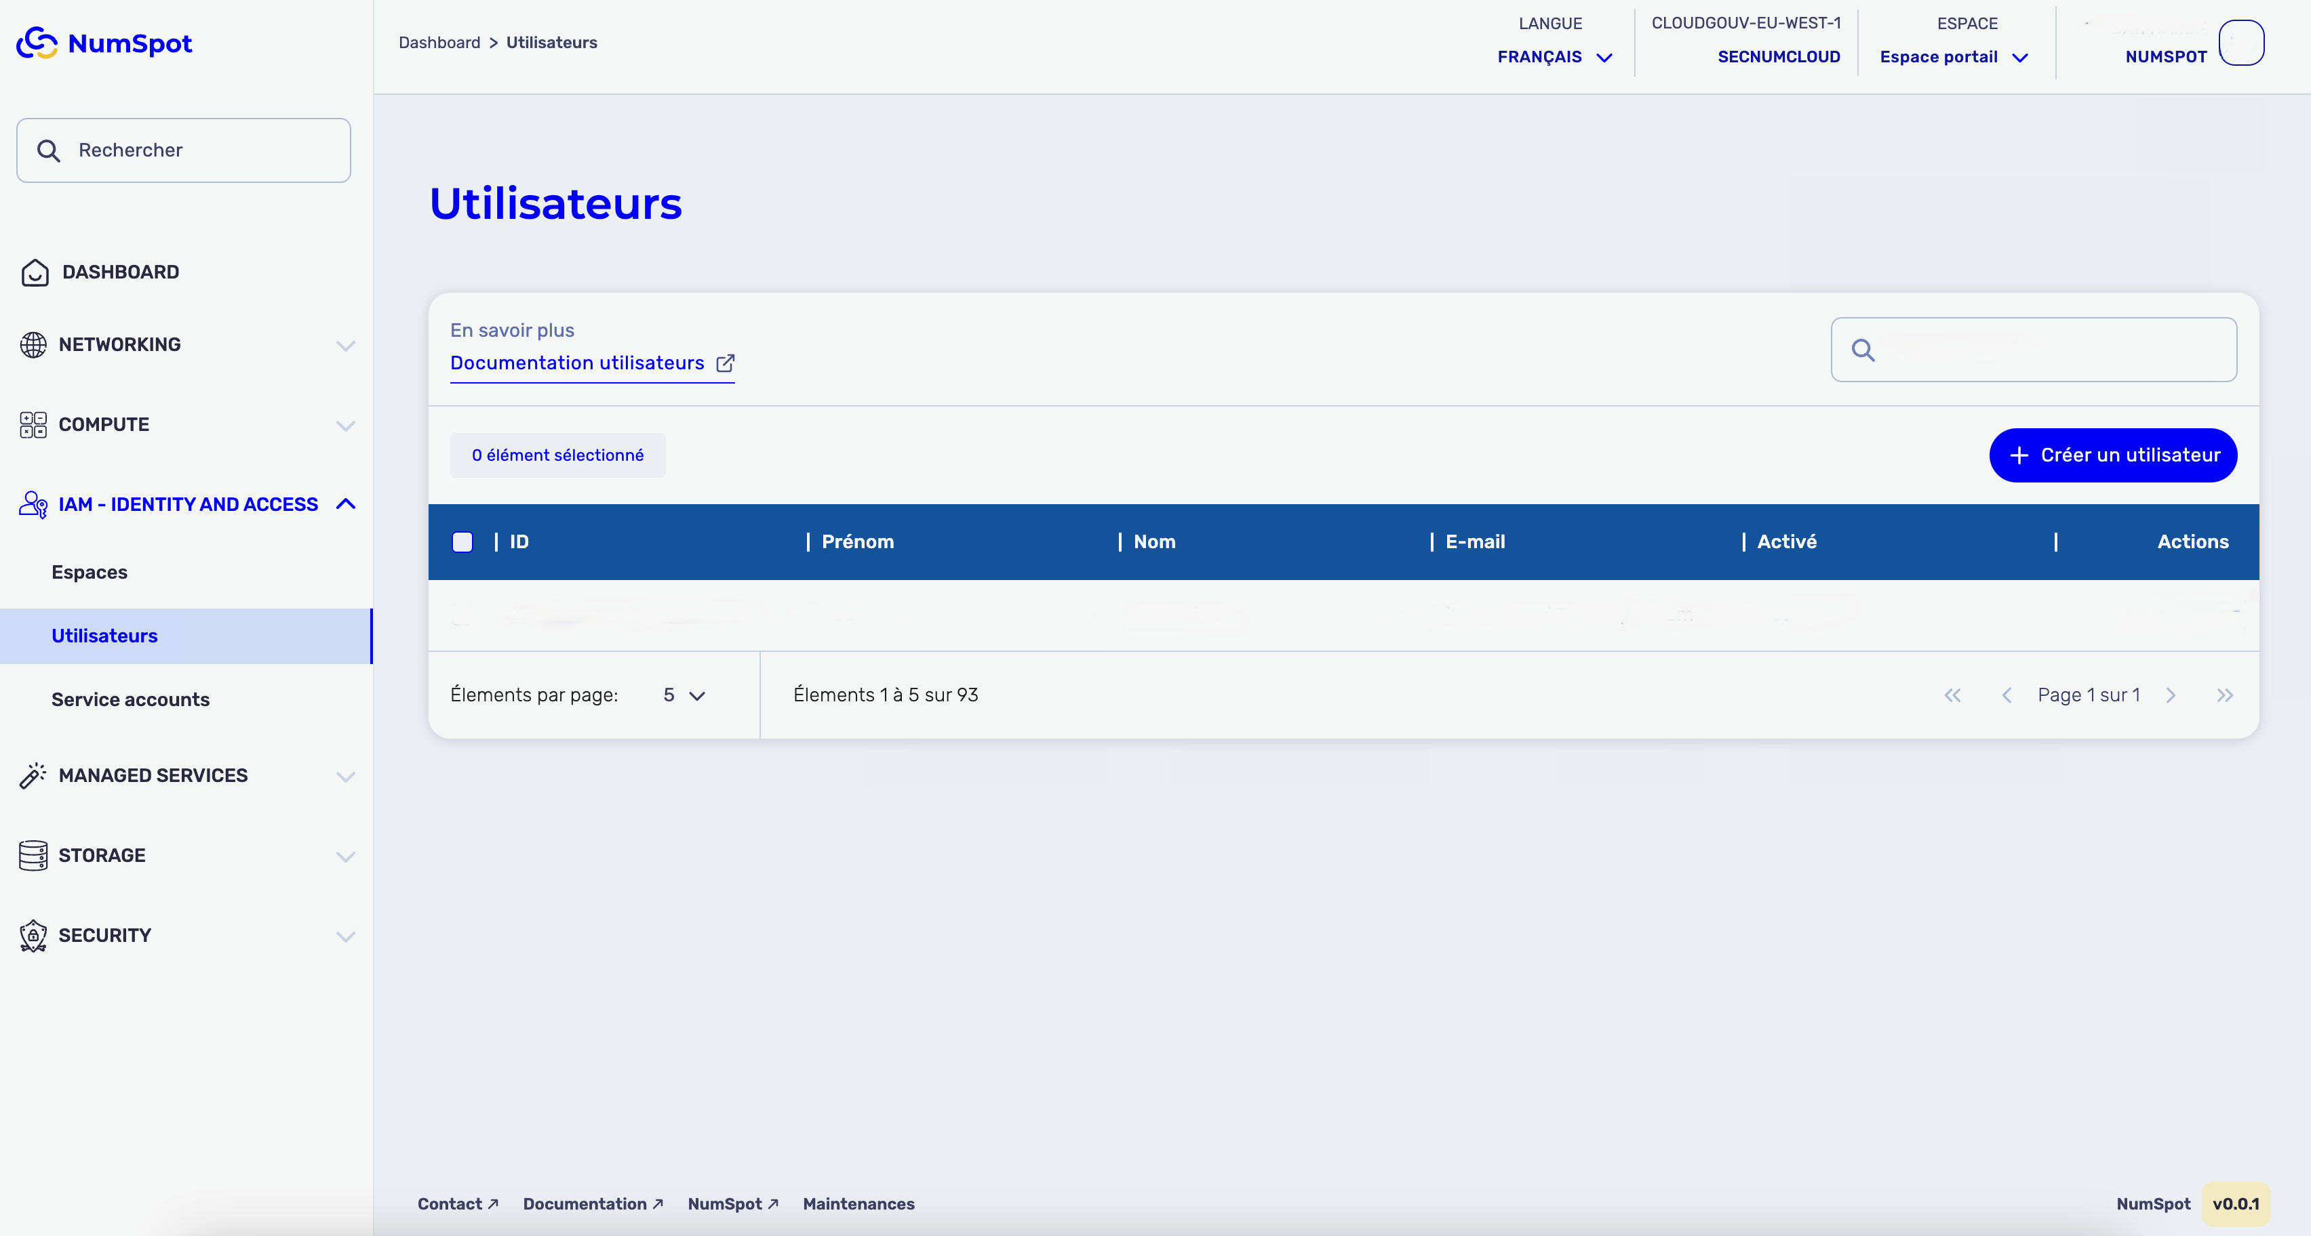2311x1236 pixels.
Task: Click the Créer un utilisateur button
Action: point(2112,454)
